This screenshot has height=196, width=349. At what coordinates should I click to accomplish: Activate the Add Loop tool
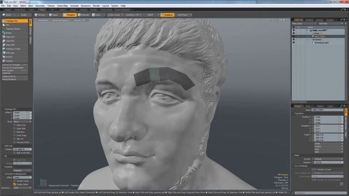pos(15,53)
